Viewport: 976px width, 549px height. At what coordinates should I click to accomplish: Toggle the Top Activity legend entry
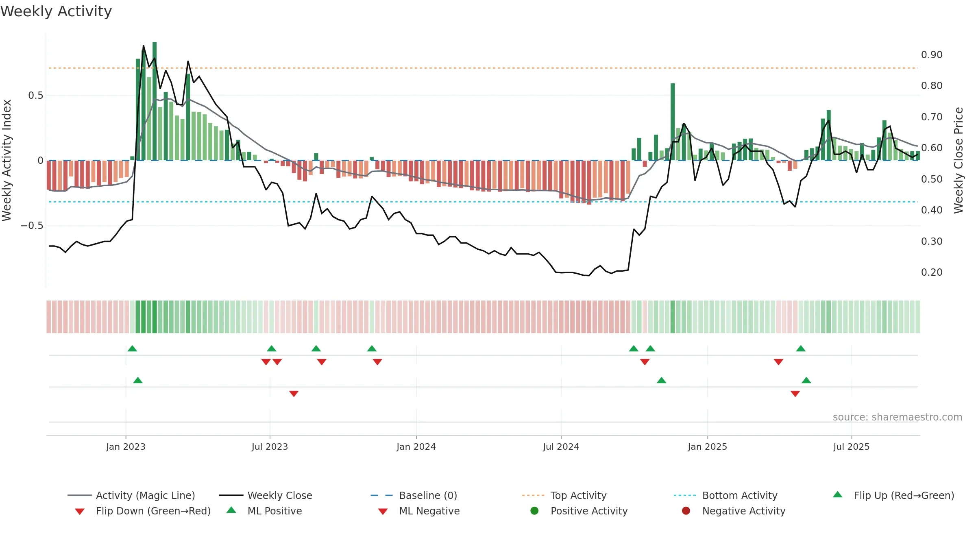564,495
